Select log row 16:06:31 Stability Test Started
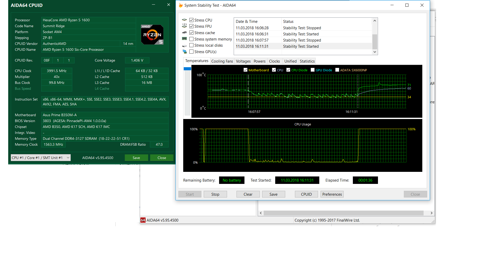This screenshot has width=492, height=277. click(303, 34)
